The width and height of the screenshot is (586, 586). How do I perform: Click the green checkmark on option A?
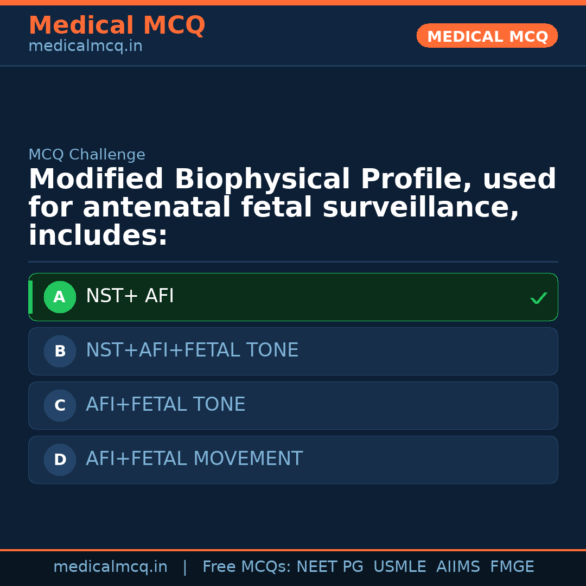[x=538, y=298]
